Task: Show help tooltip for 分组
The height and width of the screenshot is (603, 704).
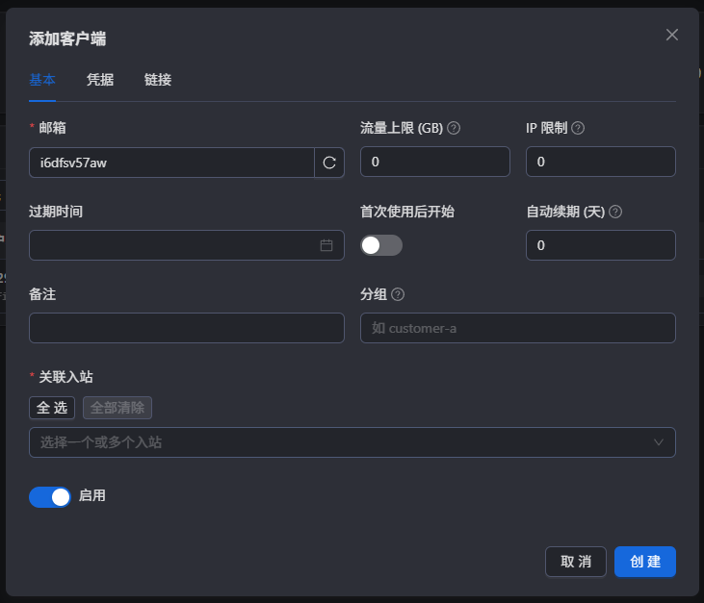Action: 398,294
